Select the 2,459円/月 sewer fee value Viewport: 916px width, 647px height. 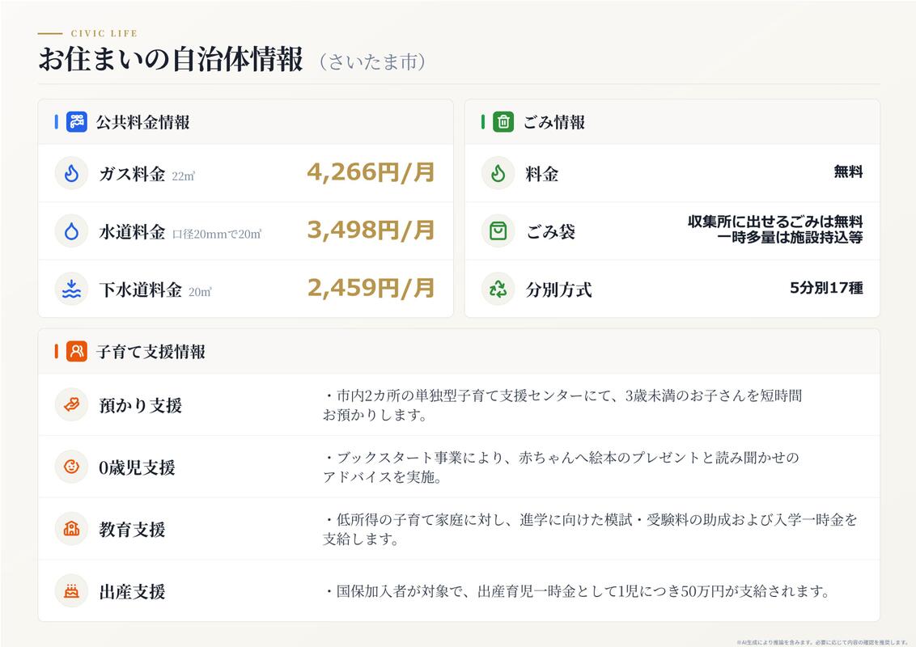(x=371, y=288)
